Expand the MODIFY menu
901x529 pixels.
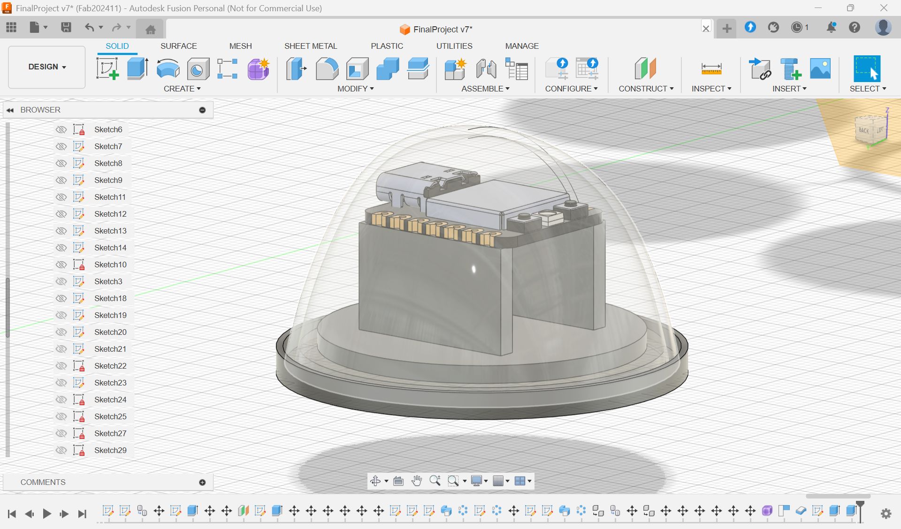[x=356, y=89]
